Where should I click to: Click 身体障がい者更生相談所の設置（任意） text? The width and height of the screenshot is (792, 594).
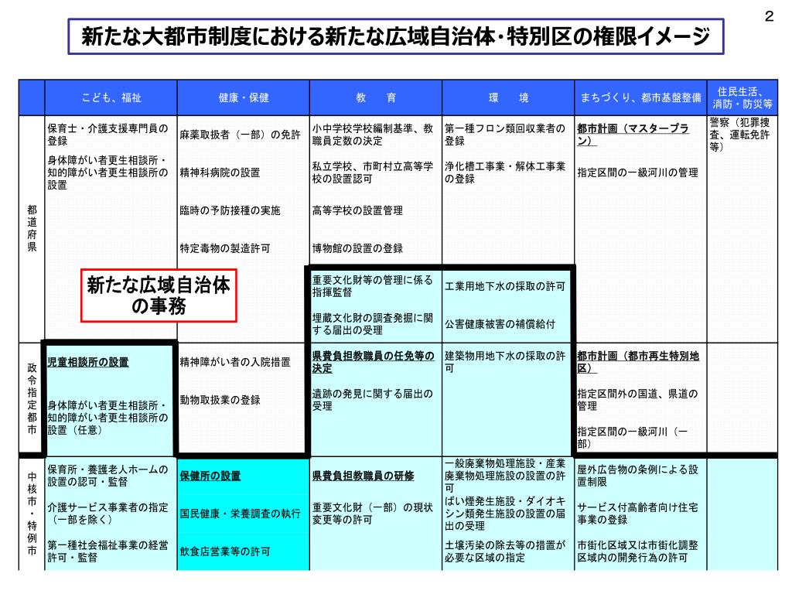tap(108, 417)
